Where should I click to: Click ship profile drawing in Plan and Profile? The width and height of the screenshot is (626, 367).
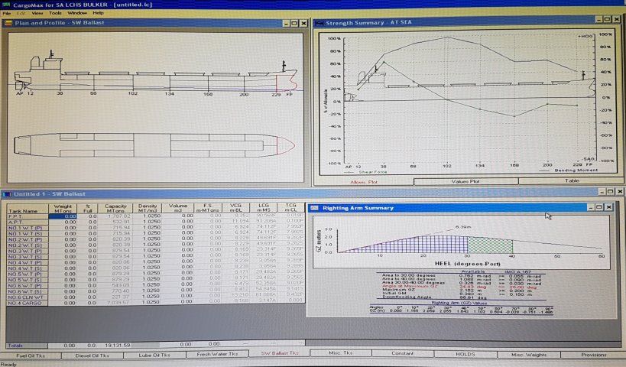[156, 73]
